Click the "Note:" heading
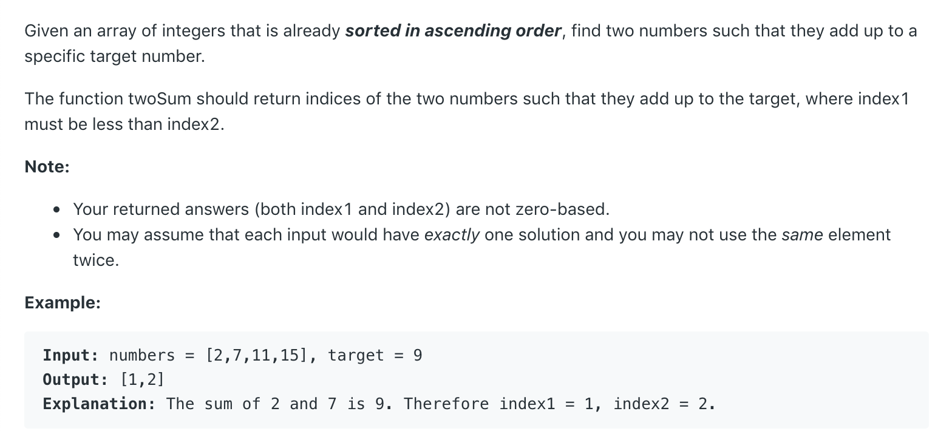 pyautogui.click(x=47, y=167)
